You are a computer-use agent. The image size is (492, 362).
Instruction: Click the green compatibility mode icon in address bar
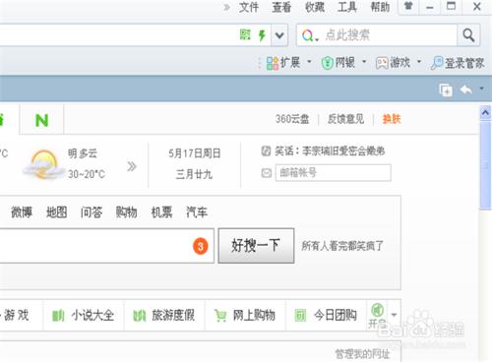[x=245, y=34]
